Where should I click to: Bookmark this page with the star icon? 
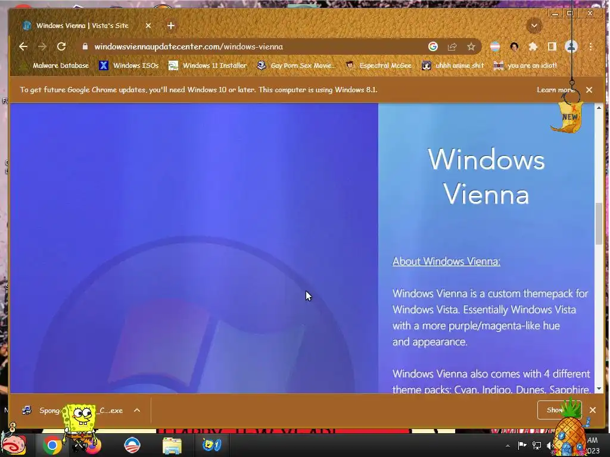471,46
